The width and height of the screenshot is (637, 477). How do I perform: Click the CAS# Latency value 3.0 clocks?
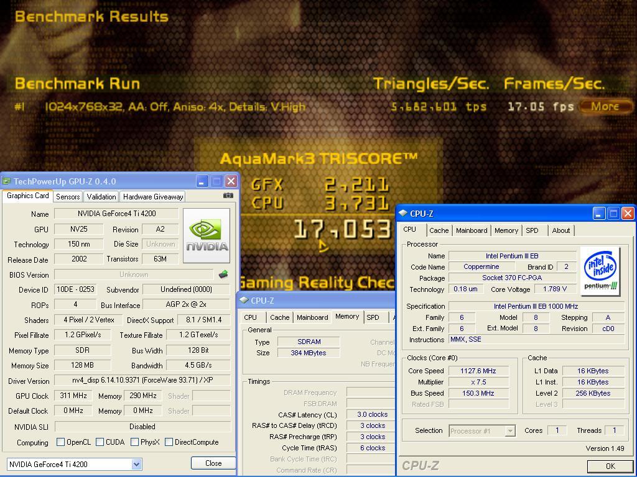coord(372,414)
